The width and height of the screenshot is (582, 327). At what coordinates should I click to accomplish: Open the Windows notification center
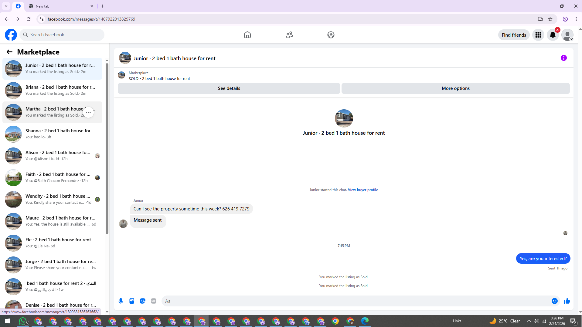coord(573,321)
